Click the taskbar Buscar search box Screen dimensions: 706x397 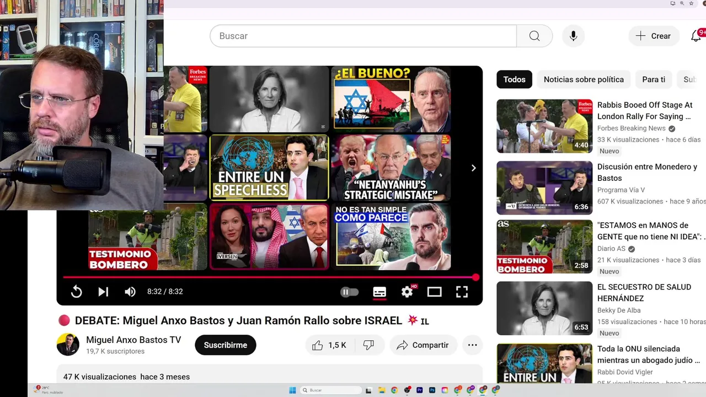pyautogui.click(x=331, y=390)
